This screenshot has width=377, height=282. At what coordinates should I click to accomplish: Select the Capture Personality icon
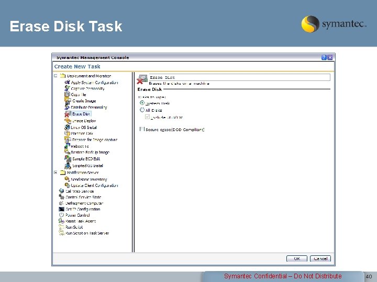[68, 88]
